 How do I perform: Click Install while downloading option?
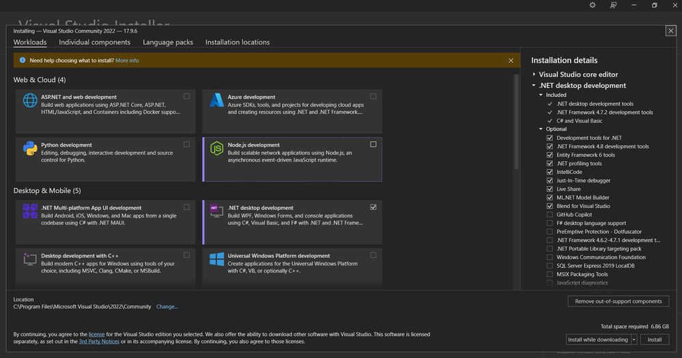coord(598,340)
